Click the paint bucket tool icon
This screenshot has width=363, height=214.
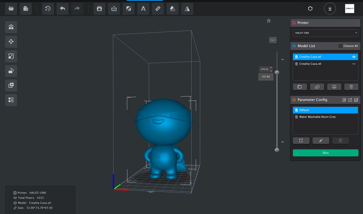[x=173, y=9]
